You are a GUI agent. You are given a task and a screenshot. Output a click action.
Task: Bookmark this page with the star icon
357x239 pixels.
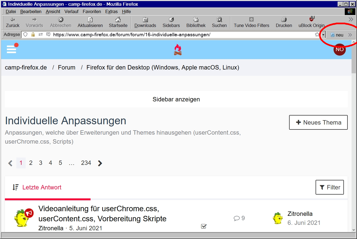tap(317, 35)
